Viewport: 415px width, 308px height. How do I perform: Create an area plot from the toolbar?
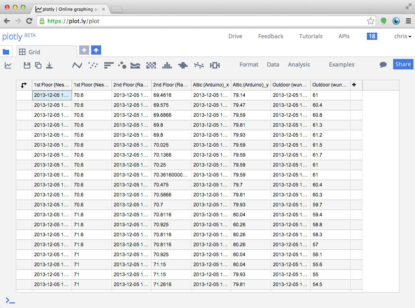click(x=135, y=65)
